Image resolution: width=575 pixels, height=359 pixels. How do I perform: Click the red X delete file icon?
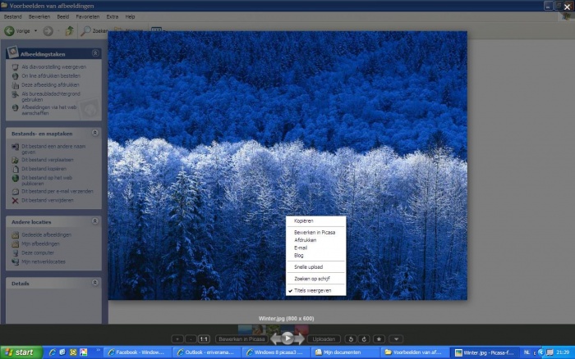click(15, 201)
